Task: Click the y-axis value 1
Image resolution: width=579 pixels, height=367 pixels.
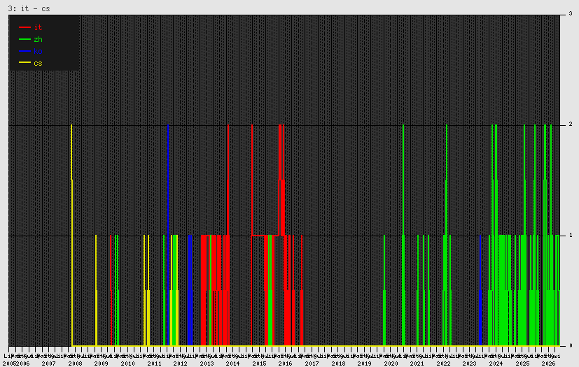Action: pyautogui.click(x=571, y=235)
